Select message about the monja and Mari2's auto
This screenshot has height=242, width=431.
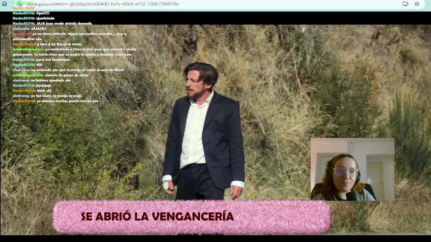tap(78, 70)
